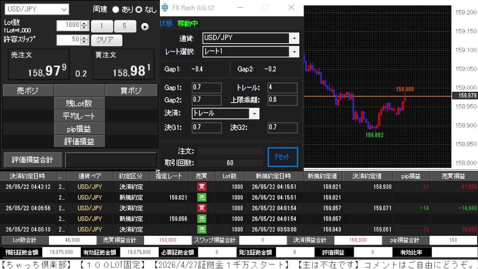This screenshot has width=478, height=269.
Task: Click the Gap1 input field with 0.7
Action: coord(207,88)
